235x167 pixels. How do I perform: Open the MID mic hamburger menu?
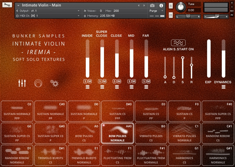(x=132, y=87)
